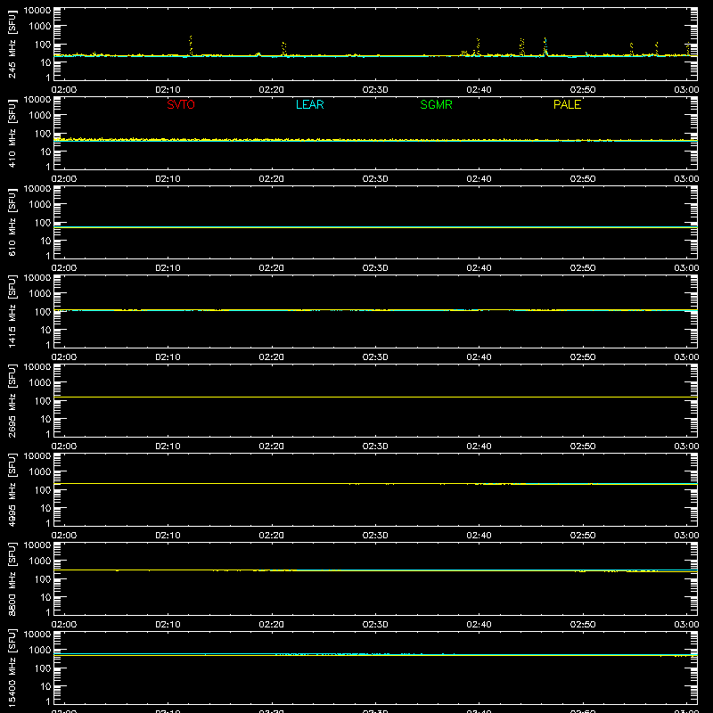The image size is (713, 713).
Task: Click 02:20 tick label under 610 MHz panel
Action: coord(272,268)
